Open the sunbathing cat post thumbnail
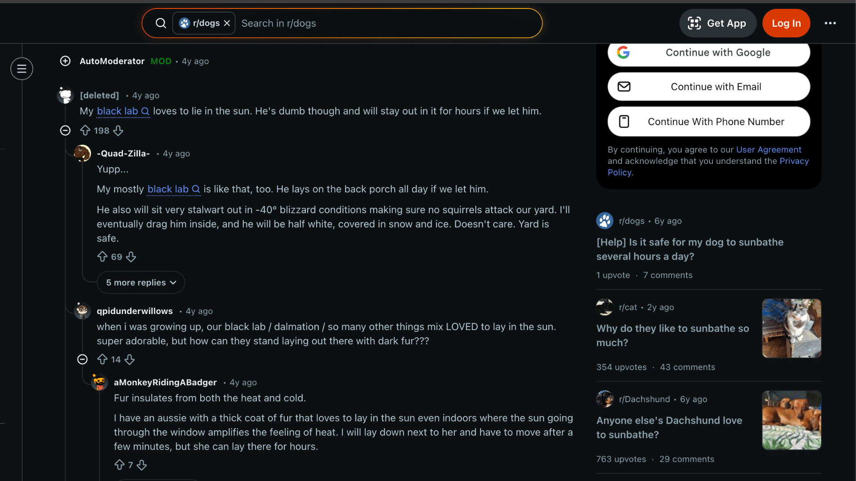The height and width of the screenshot is (481, 856). [x=791, y=328]
